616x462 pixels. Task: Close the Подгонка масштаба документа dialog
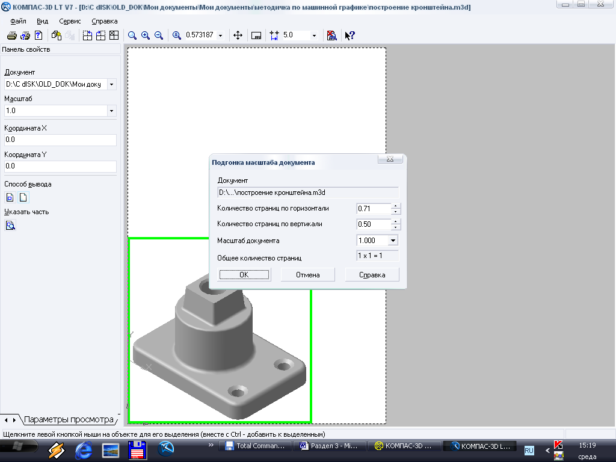tap(390, 159)
